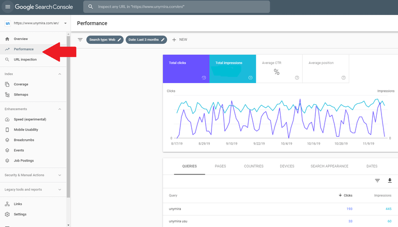Click the Job Postings layers icon
This screenshot has width=398, height=227.
pos(7,160)
